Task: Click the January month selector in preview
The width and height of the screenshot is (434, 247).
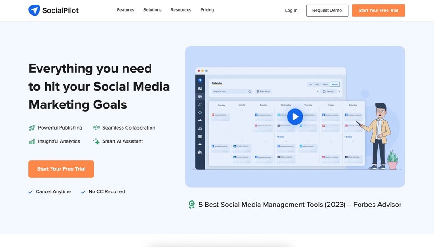Action: coord(328,91)
